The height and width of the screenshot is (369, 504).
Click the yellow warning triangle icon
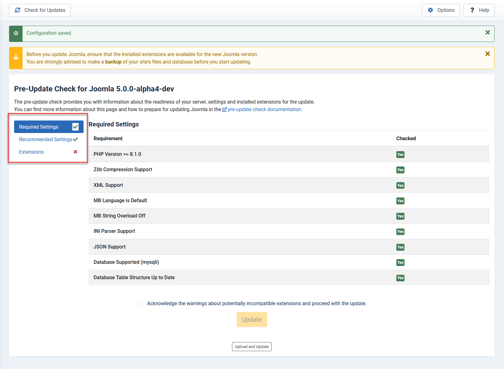(x=16, y=58)
